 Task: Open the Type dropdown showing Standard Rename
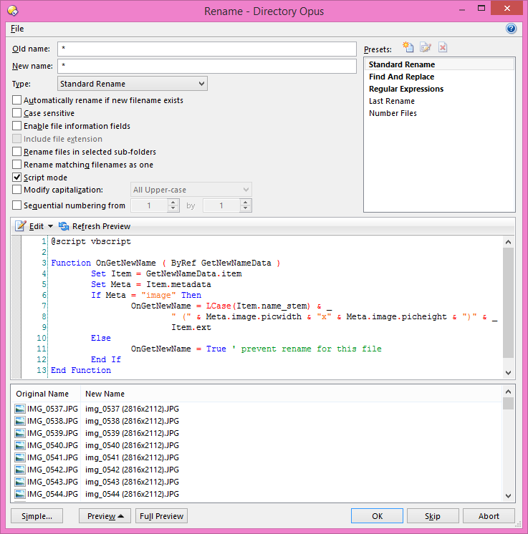coord(133,84)
